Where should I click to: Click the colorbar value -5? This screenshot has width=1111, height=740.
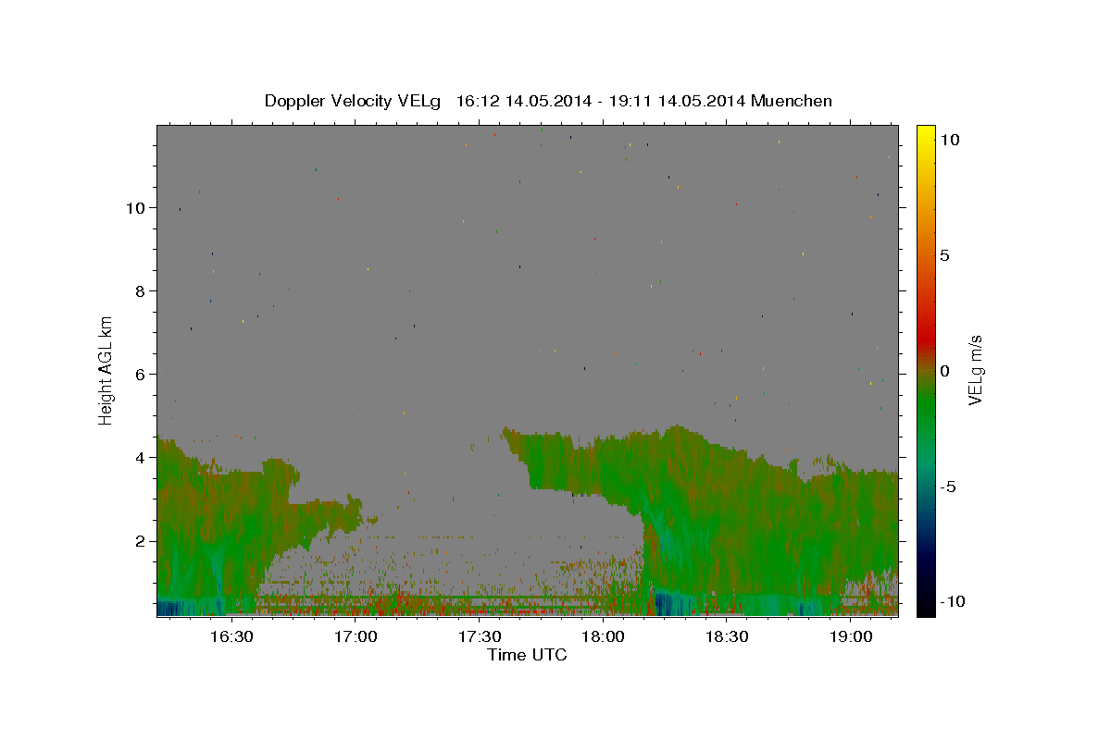point(949,487)
